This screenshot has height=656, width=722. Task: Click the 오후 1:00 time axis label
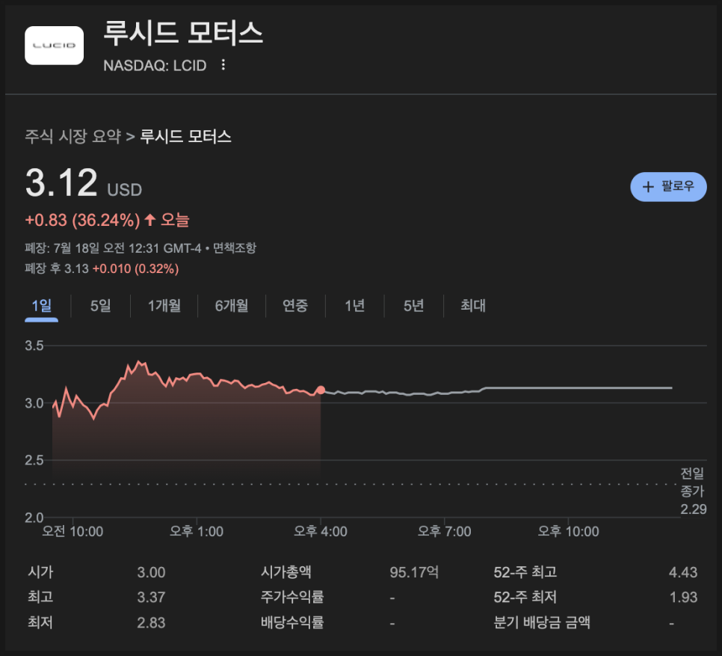click(197, 532)
